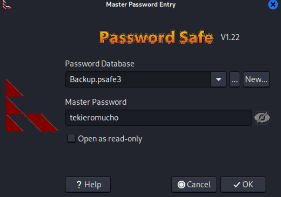
Task: Click the 'Open as read-only' label text
Action: [x=110, y=139]
